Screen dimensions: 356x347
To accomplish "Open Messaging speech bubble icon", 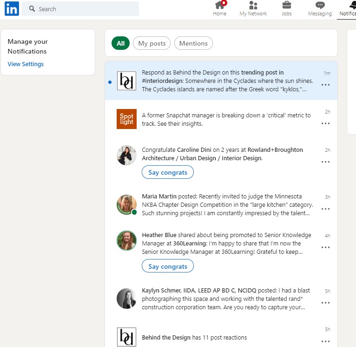I will point(320,6).
